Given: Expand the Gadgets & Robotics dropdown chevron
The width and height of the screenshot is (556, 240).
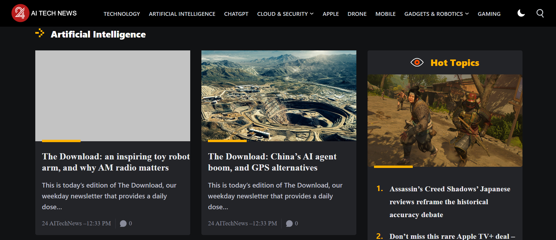Looking at the screenshot, I should (467, 14).
